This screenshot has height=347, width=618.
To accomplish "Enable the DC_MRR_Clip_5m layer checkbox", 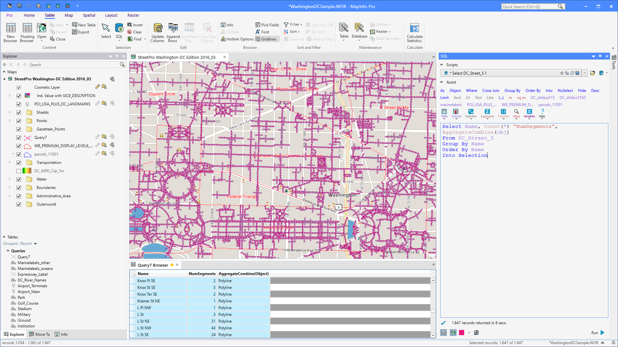I will tap(19, 171).
